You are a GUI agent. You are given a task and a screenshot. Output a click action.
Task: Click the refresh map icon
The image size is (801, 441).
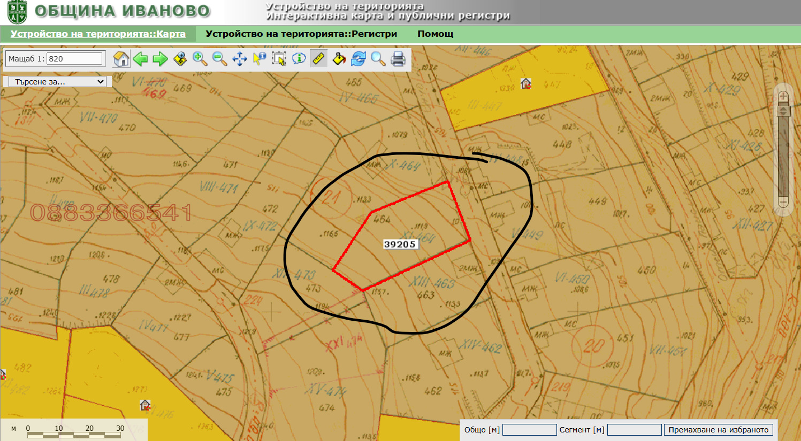358,59
